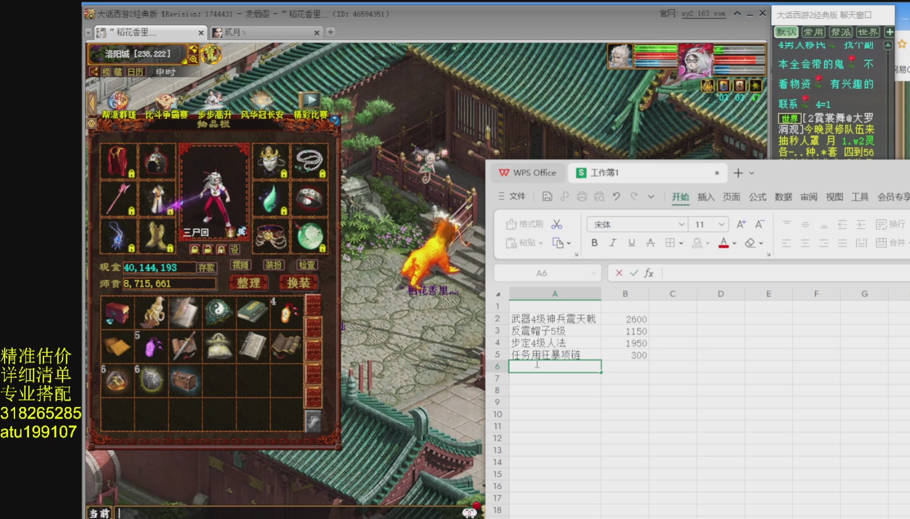Viewport: 910px width, 519px height.
Task: Click the 赏 reward medallion icon
Action: [210, 54]
